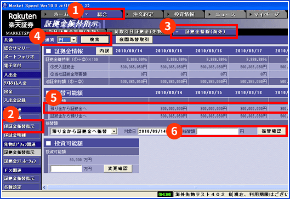Open the ニュース tab

pyautogui.click(x=225, y=14)
